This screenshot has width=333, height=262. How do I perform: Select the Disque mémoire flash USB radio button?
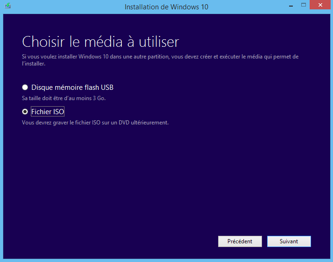(x=25, y=87)
